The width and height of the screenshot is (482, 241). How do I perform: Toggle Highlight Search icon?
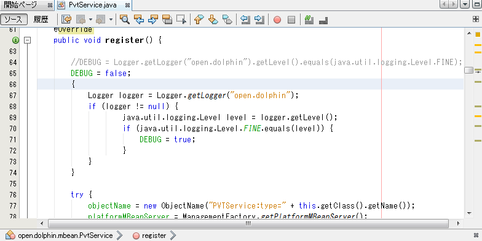167,20
